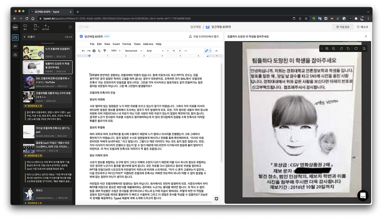Select the inbox icon in the left rail
This screenshot has width=383, height=219.
15,37
